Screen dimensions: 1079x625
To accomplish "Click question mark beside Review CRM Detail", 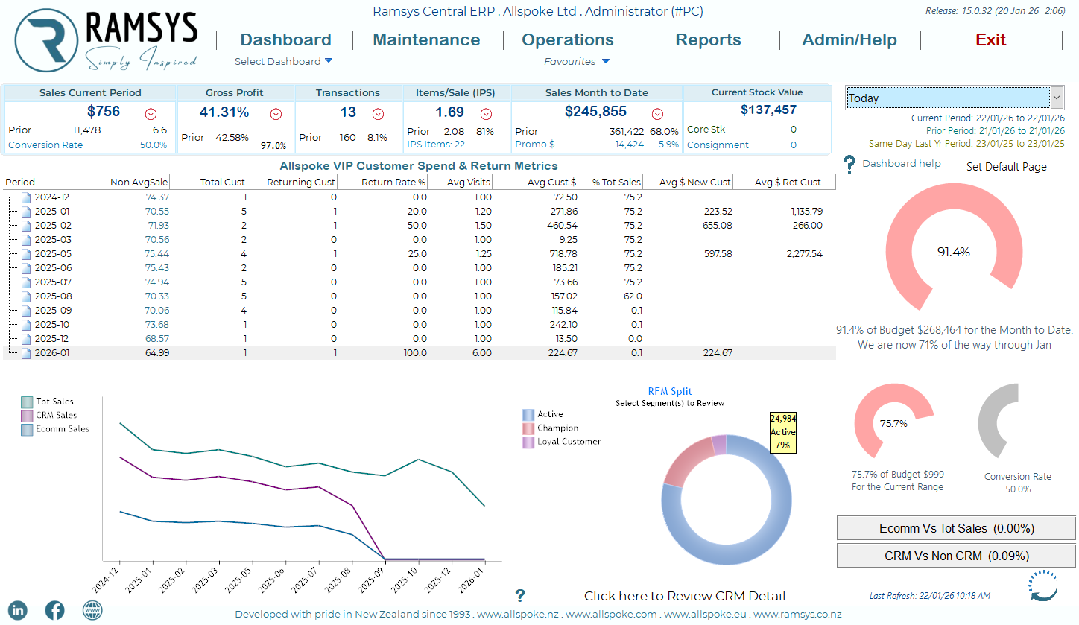I will click(x=520, y=595).
